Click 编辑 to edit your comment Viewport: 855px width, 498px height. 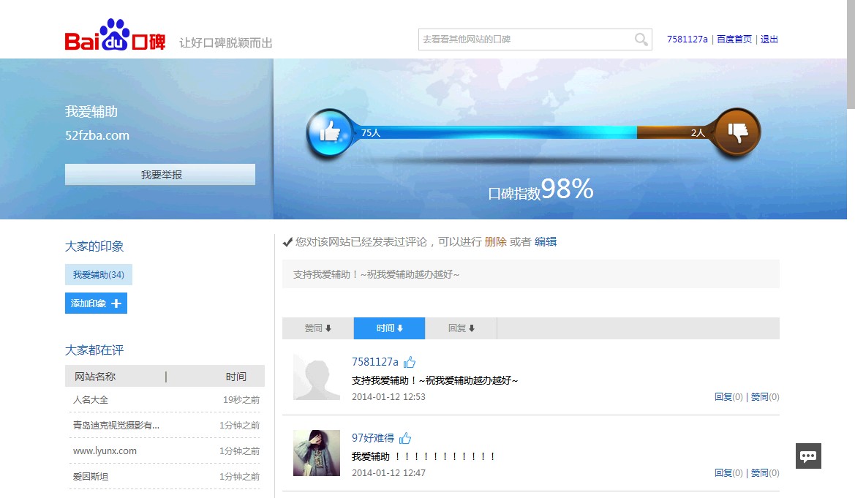(x=546, y=241)
